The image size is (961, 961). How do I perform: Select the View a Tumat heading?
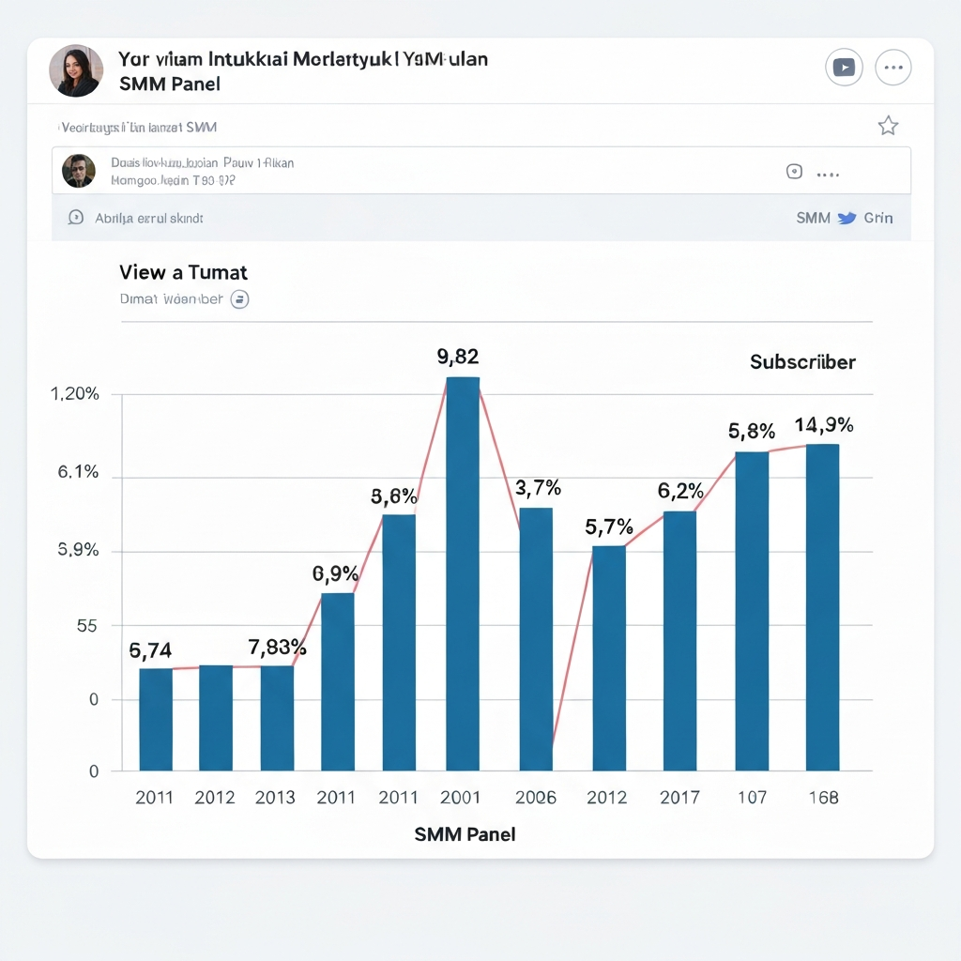click(x=183, y=272)
